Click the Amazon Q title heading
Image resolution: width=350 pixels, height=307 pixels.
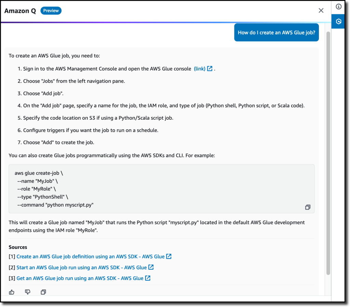click(20, 11)
